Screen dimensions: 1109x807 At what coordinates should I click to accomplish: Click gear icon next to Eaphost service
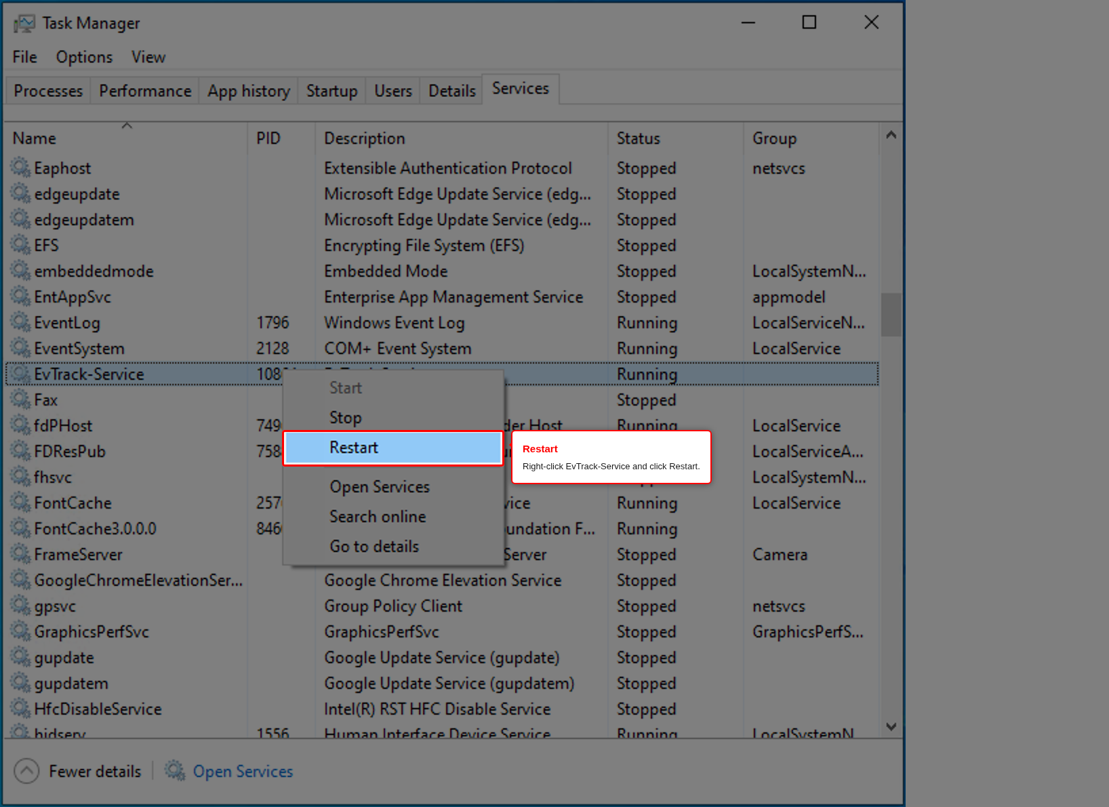tap(21, 167)
